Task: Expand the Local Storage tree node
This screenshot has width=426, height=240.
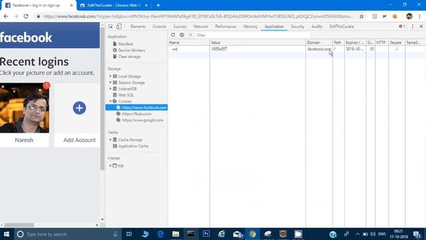Action: point(110,76)
